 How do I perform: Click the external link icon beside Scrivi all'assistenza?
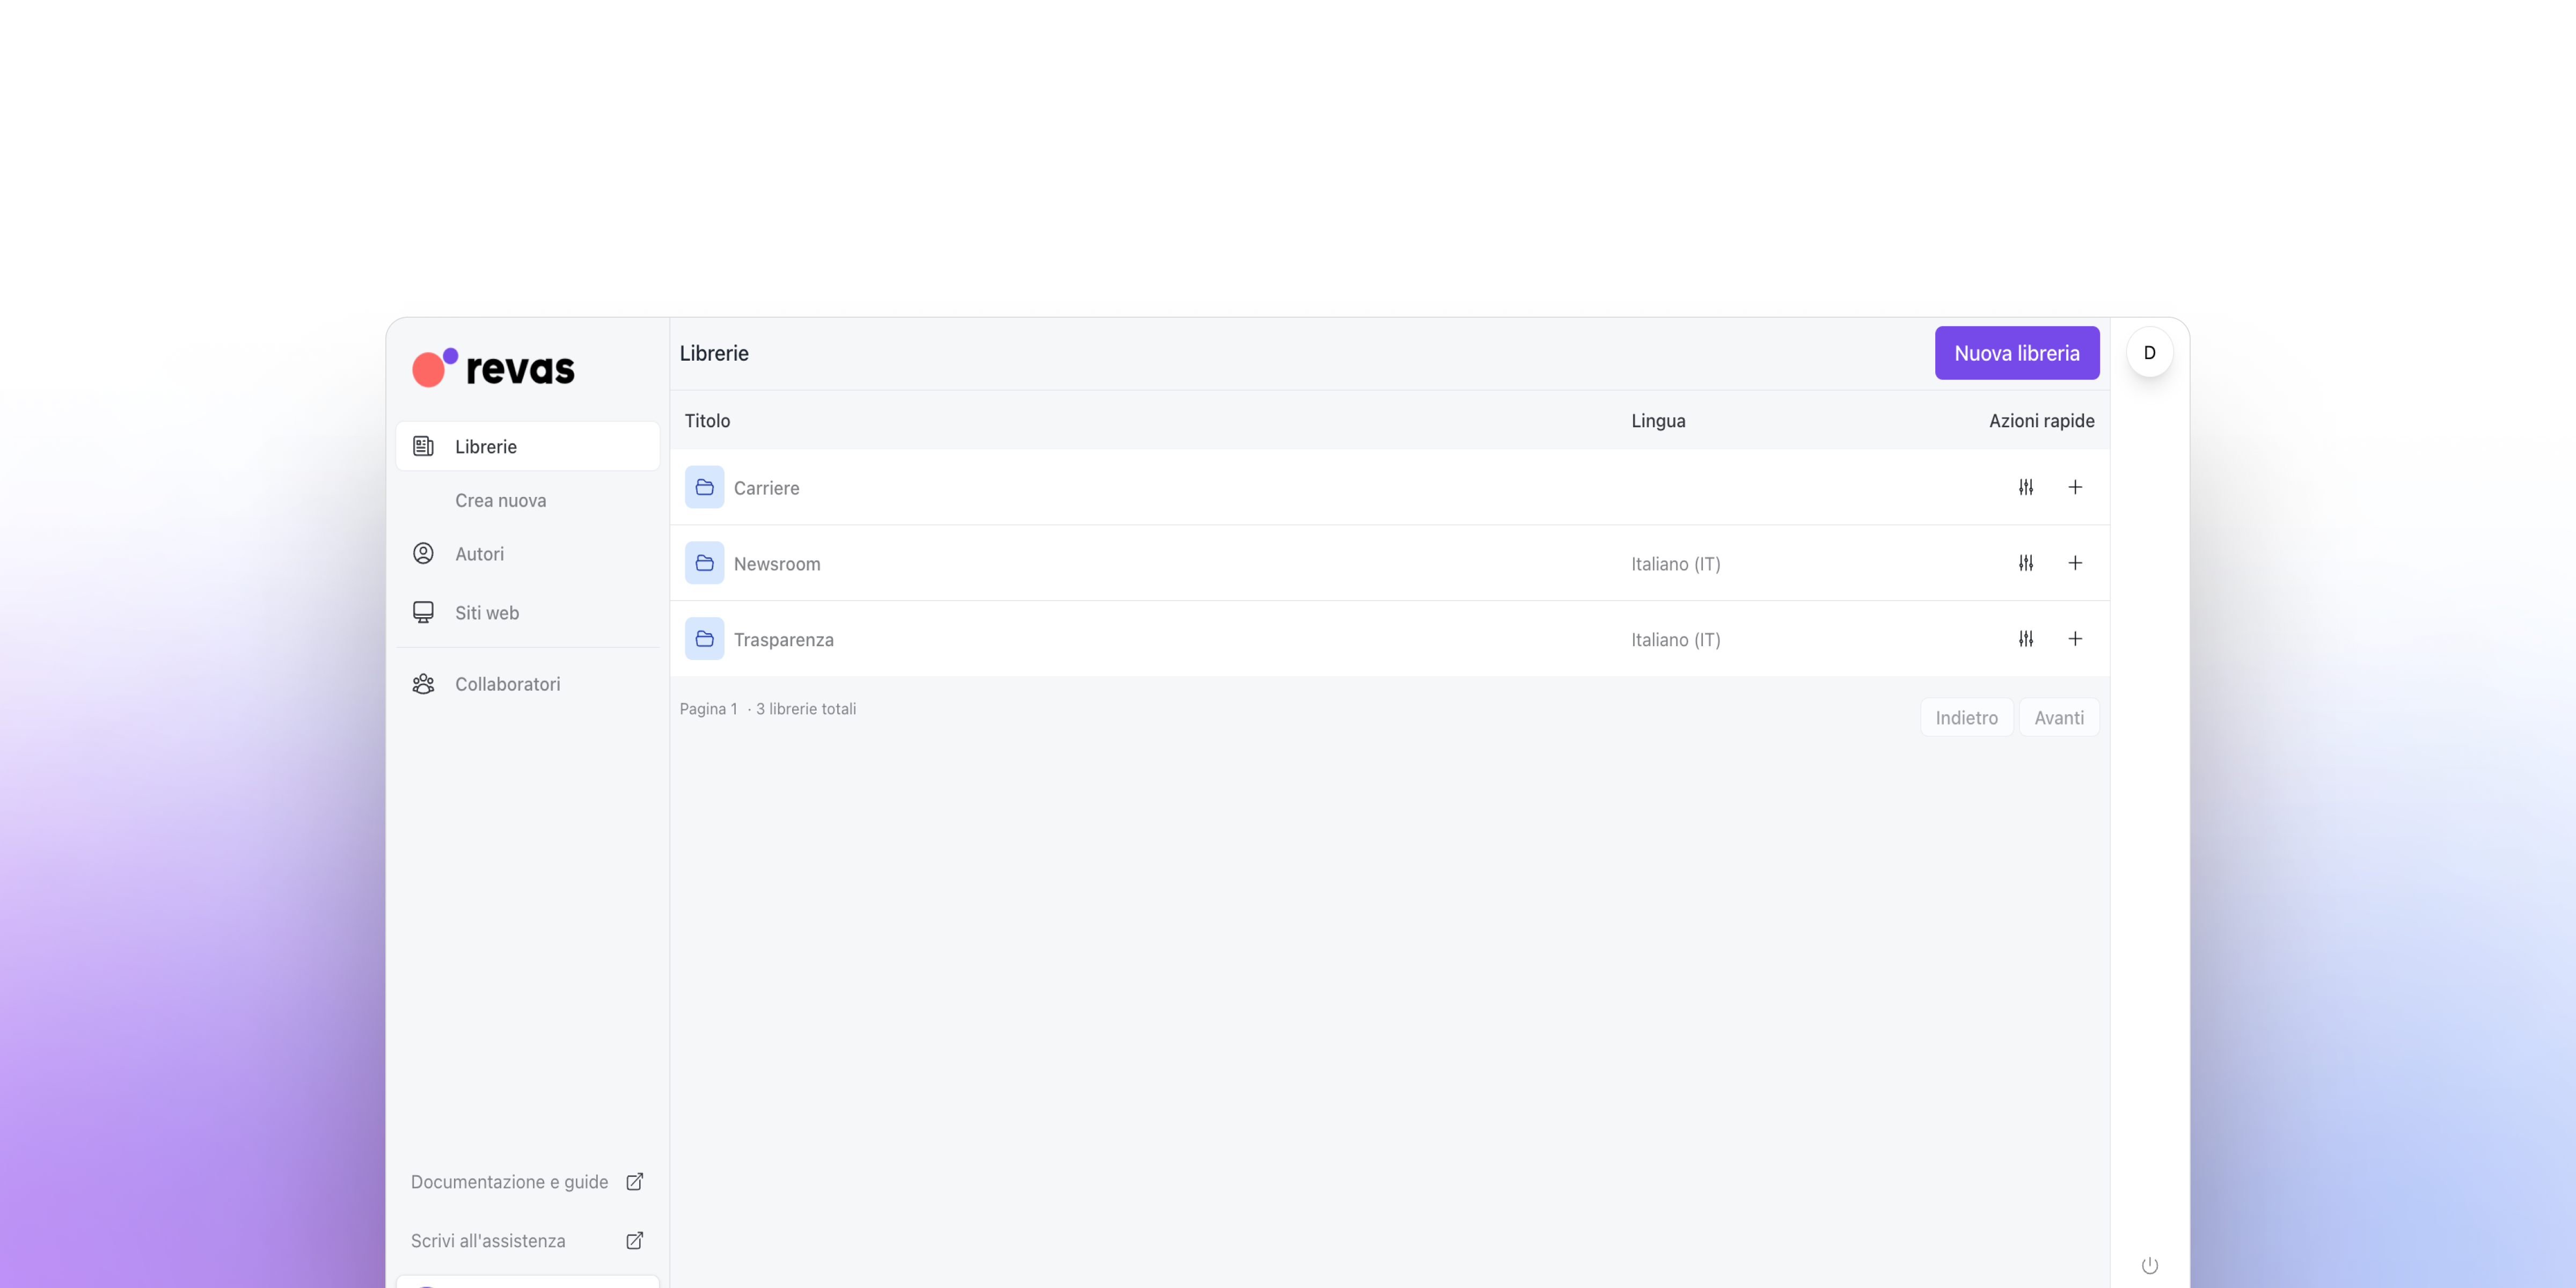click(x=635, y=1240)
